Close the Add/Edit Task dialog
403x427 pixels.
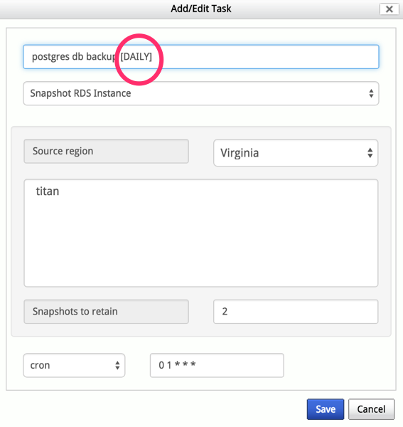point(389,9)
